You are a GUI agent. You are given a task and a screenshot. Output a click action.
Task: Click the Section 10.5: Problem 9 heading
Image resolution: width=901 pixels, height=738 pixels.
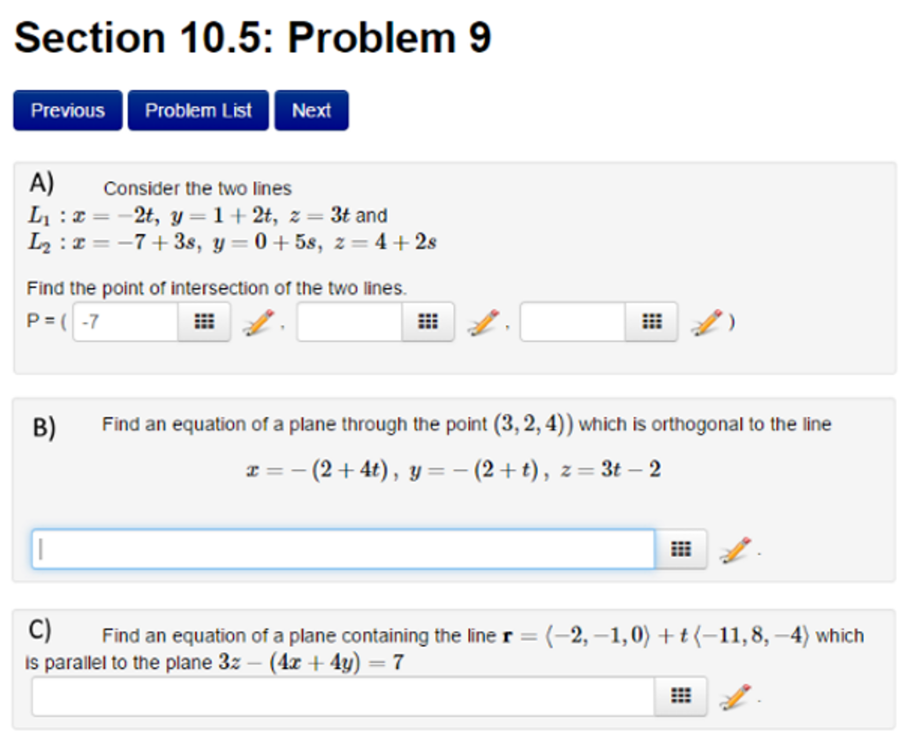tap(252, 38)
